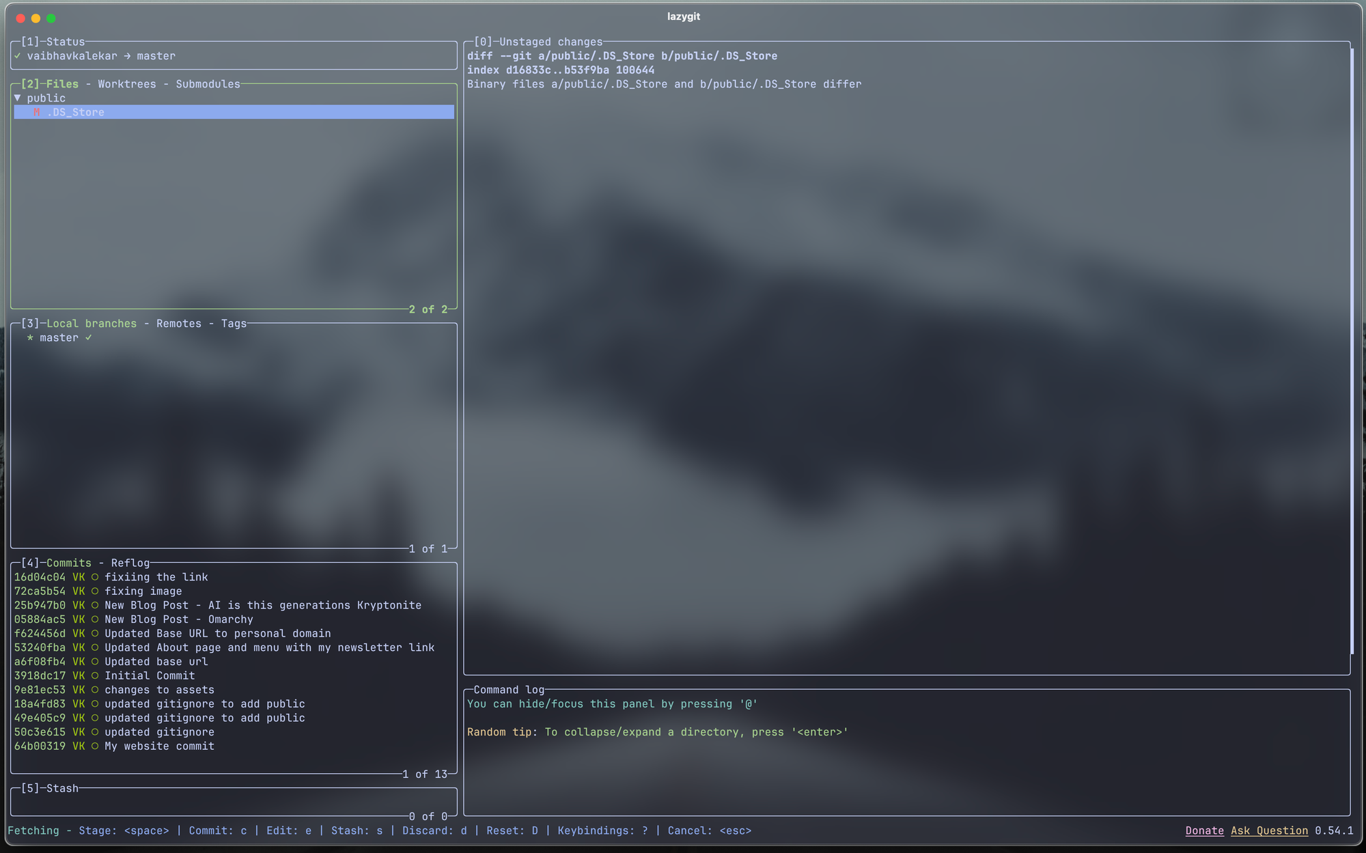Switch to the Worktrees tab
Screen dimensions: 1366x853
[x=127, y=84]
